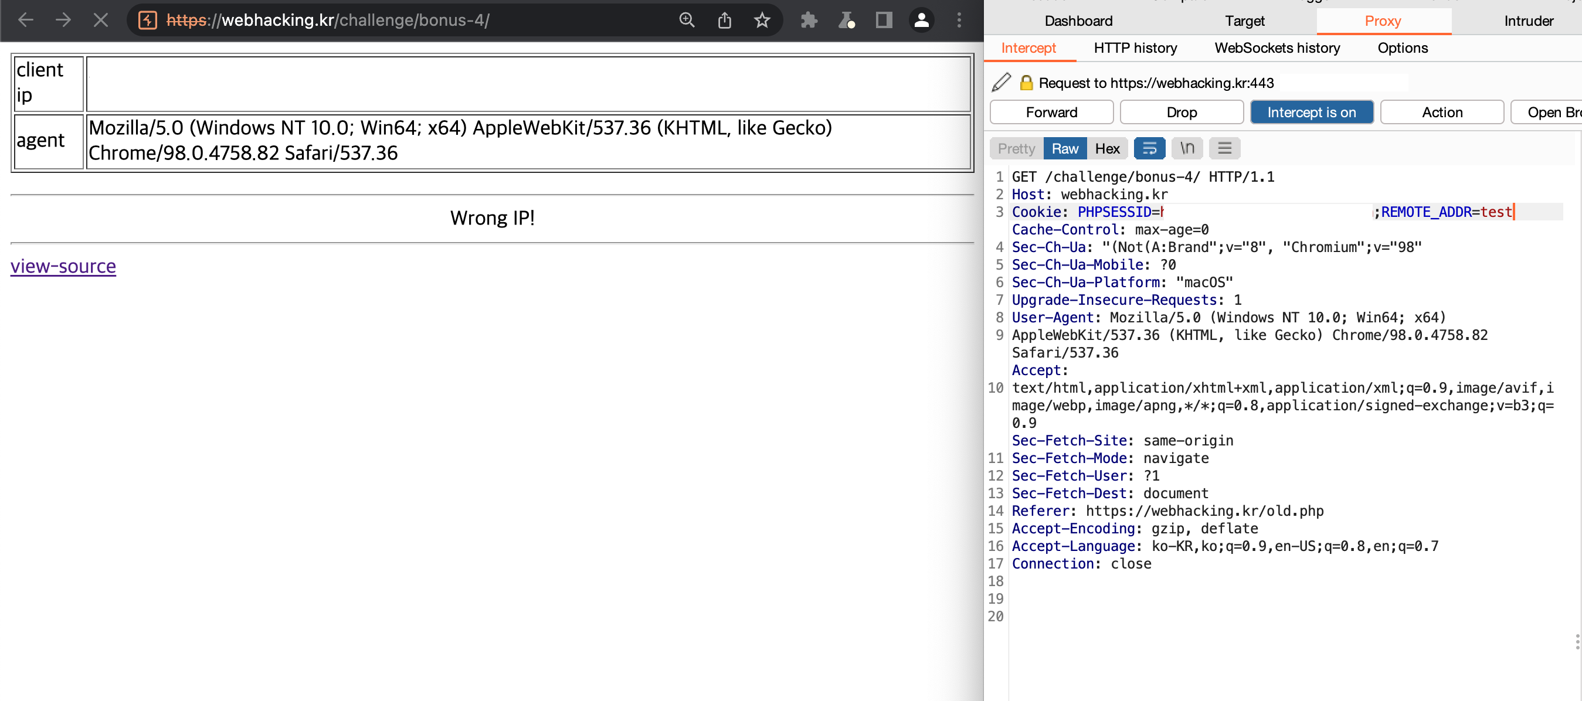Open the view-source link

pos(63,267)
